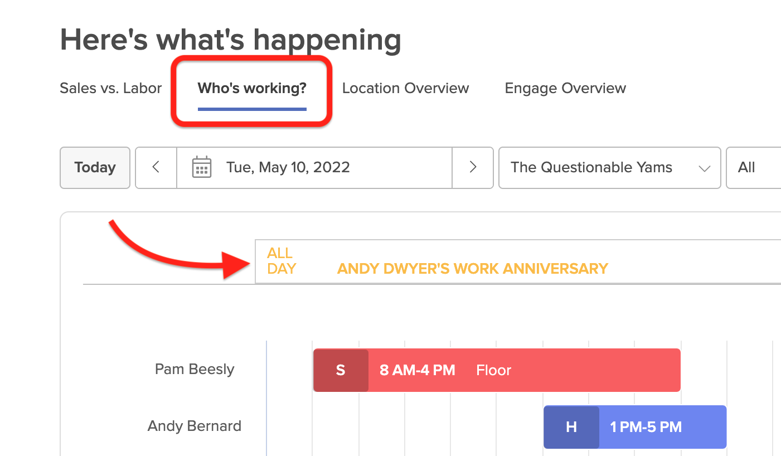
Task: Click Pam Beesly's name in schedule
Action: coord(195,369)
